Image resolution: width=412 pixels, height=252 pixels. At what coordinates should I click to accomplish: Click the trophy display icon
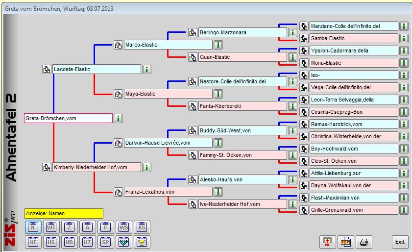pyautogui.click(x=141, y=242)
